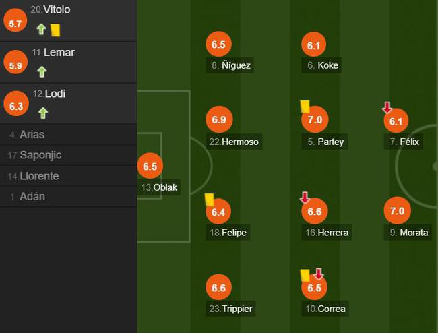Select Oblak's 6.5 rating badge

[150, 166]
